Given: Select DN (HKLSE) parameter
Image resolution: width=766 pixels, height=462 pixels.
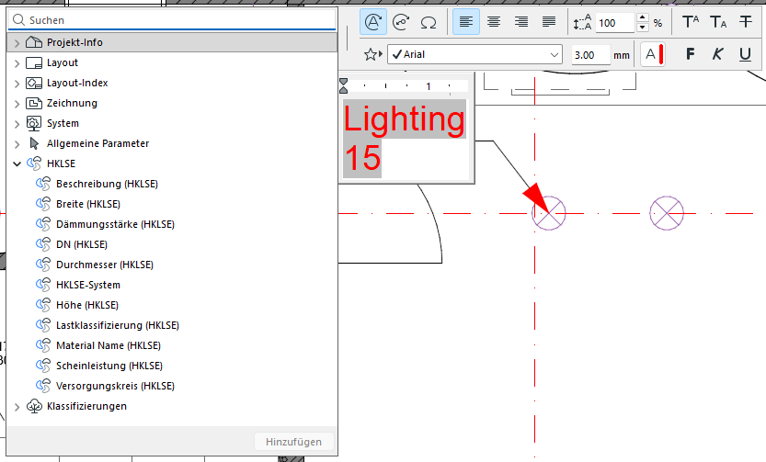Looking at the screenshot, I should coord(82,244).
